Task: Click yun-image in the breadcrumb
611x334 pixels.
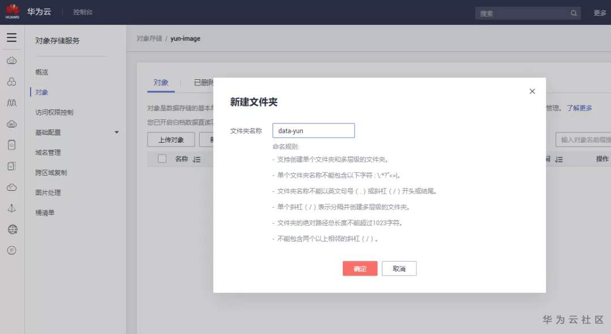Action: click(x=185, y=38)
